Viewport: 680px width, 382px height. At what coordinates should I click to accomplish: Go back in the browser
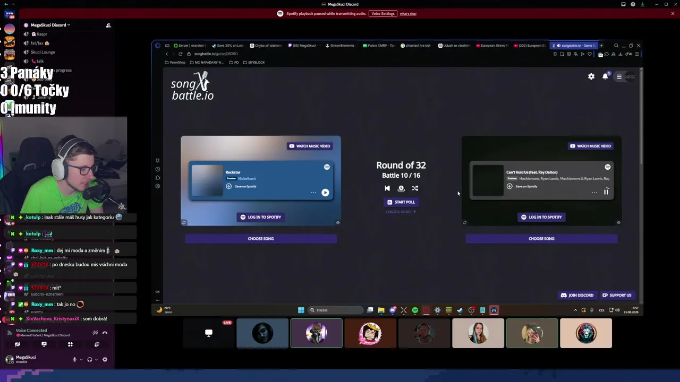(x=166, y=54)
